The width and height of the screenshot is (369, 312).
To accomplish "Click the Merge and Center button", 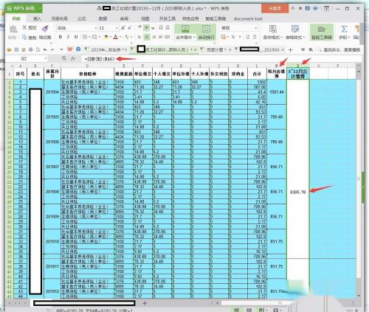I will [x=185, y=32].
